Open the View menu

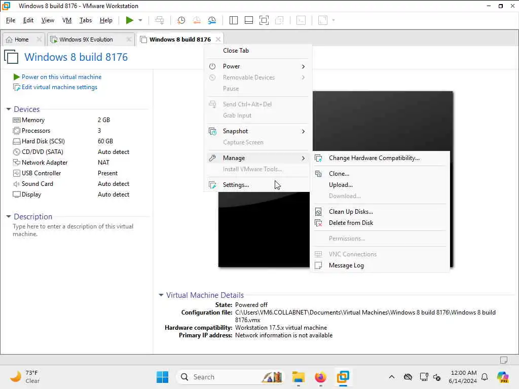[x=48, y=20]
